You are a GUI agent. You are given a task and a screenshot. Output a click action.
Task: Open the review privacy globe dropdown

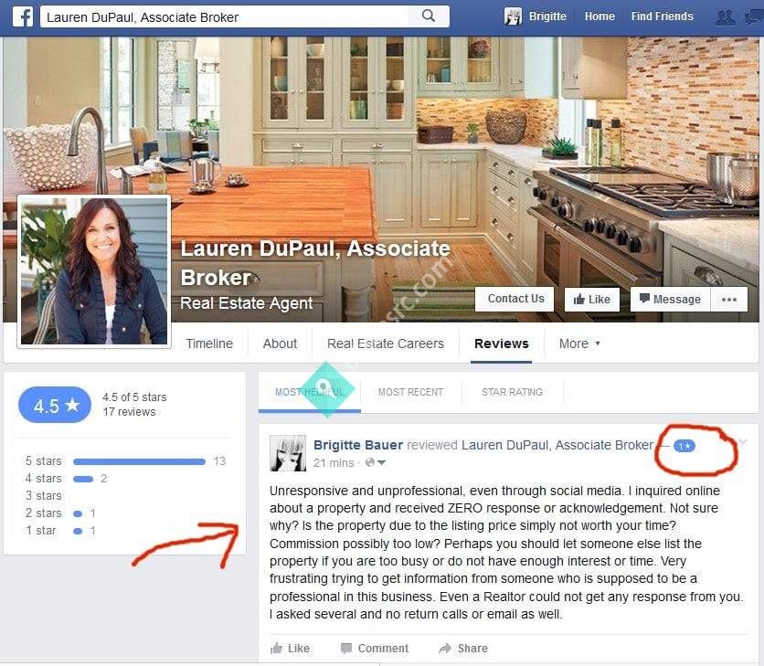[375, 463]
